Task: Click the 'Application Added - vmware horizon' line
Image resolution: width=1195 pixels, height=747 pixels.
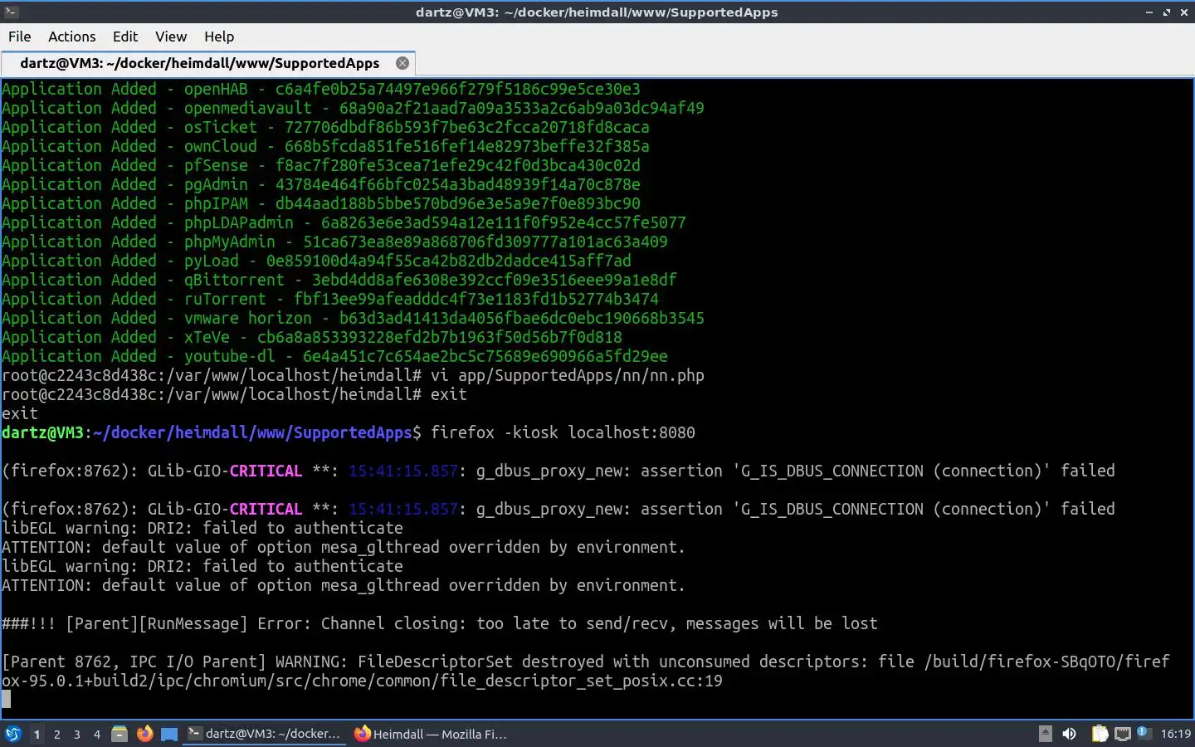Action: pos(353,318)
